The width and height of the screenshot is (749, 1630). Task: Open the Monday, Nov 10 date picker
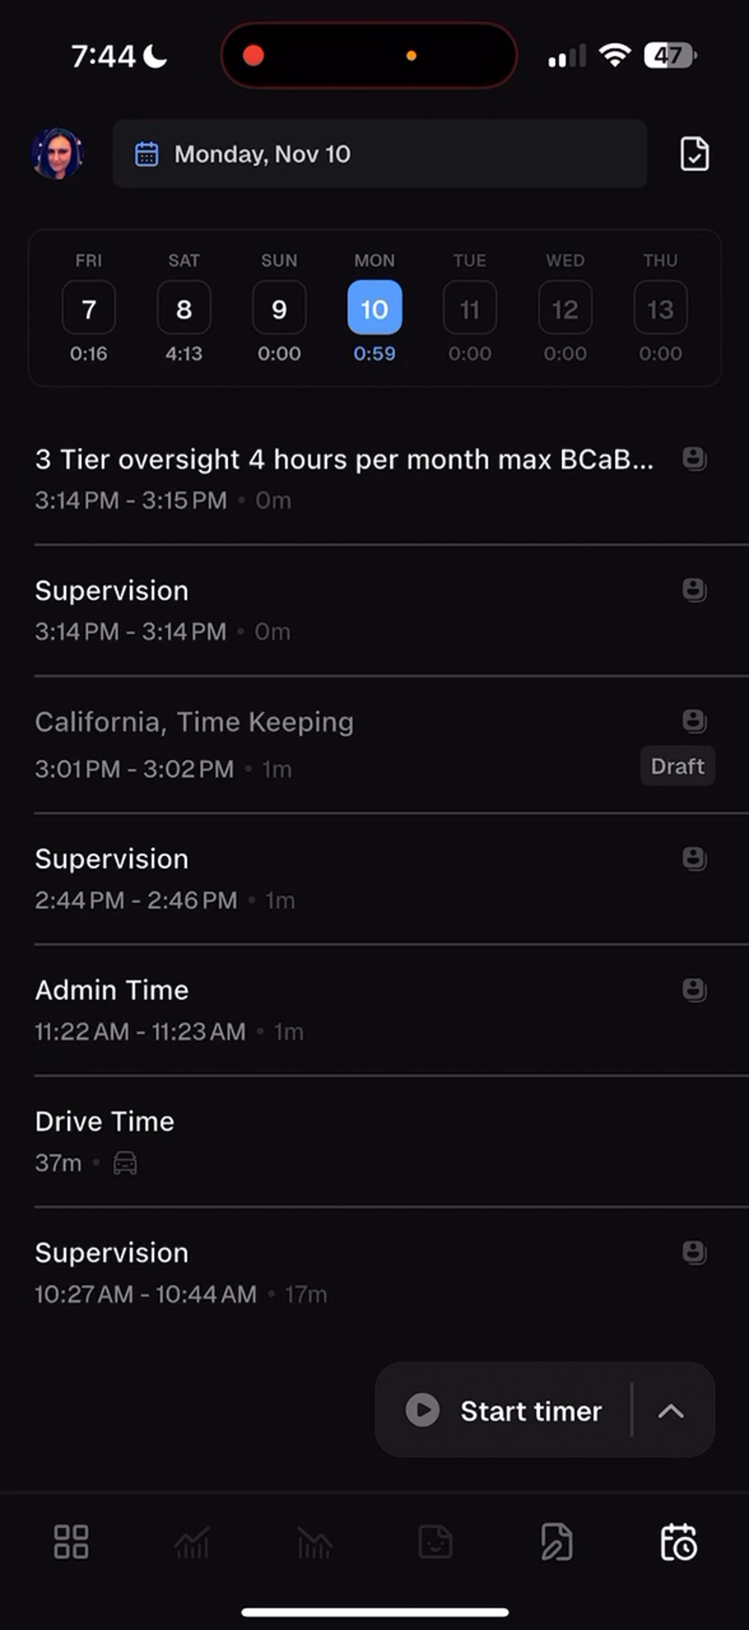tap(379, 154)
